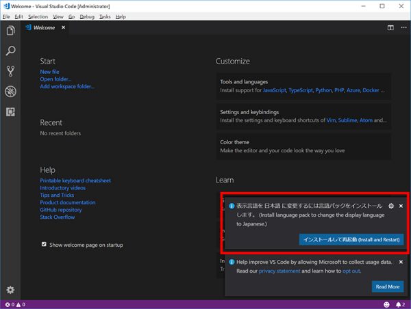Screen dimensions: 411x309
Task: Open Tips and Tricks link
Action: (57, 196)
